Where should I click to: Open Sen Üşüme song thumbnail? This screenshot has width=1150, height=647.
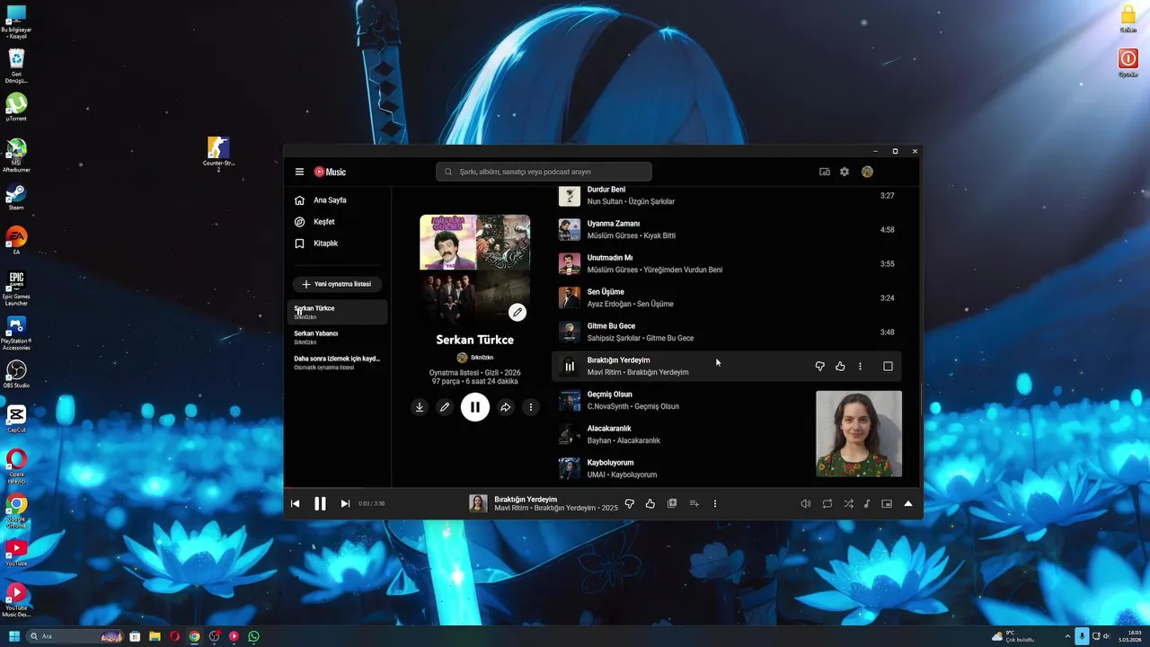570,297
